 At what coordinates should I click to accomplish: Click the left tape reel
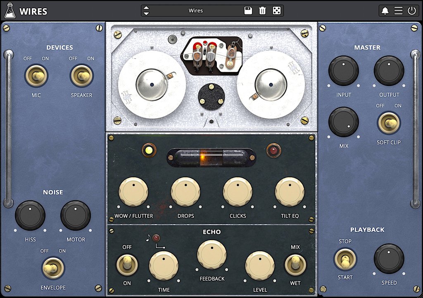pyautogui.click(x=152, y=84)
